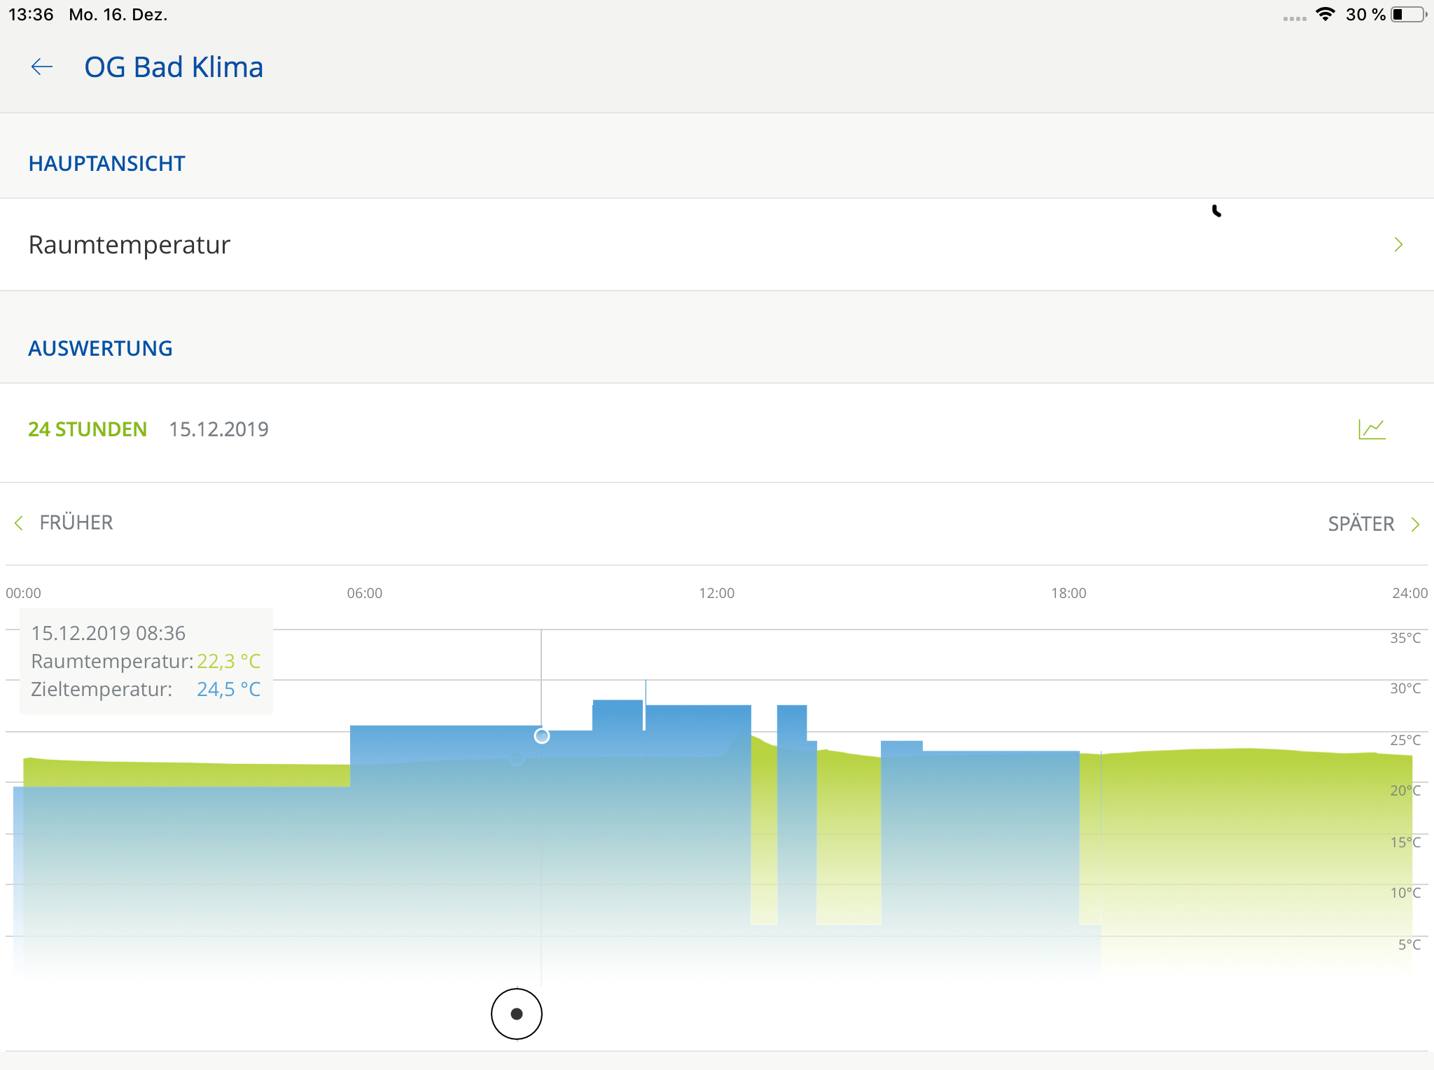Check the Wi-Fi status icon
The image size is (1434, 1070).
1325,15
